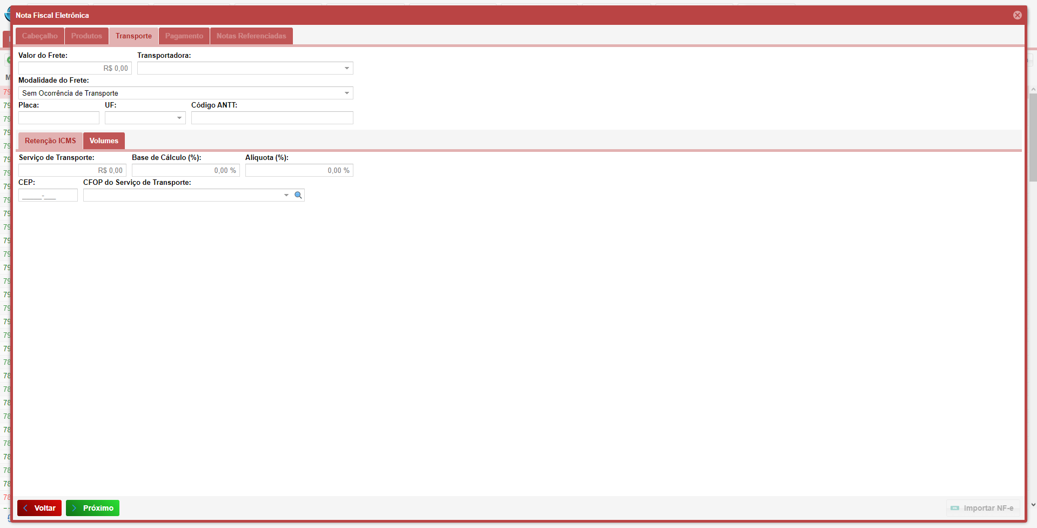1037x528 pixels.
Task: Close the Nota Fiscal Eletrônica dialog
Action: (1017, 15)
